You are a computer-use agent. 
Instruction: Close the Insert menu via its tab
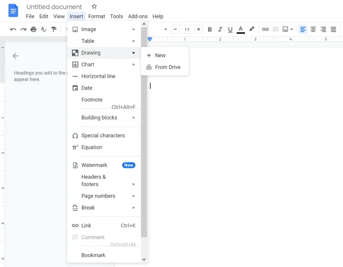[76, 16]
